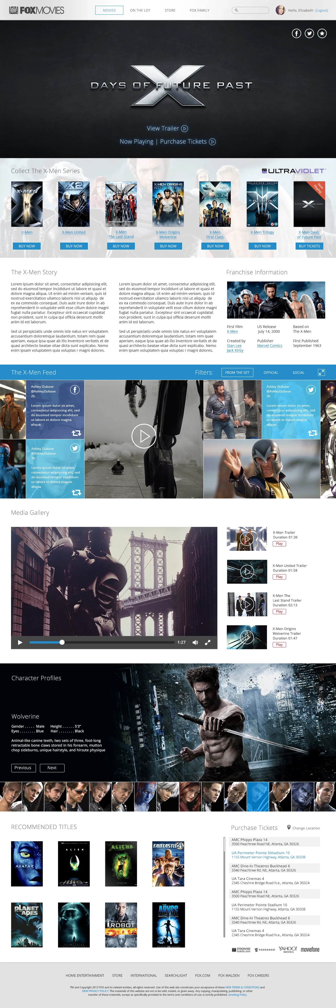
Task: Click the Change Location text
Action: [x=306, y=828]
